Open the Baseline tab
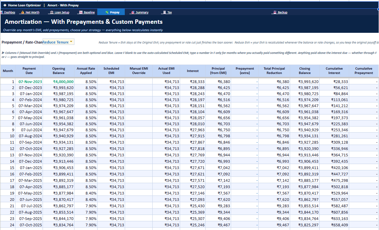Screen dimensions: 379x230 [x=87, y=12]
